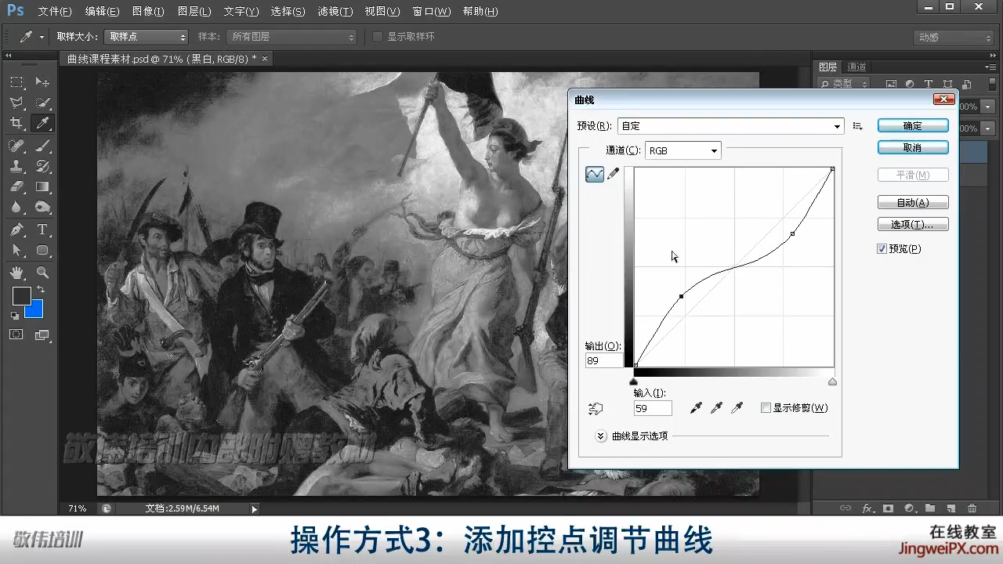
Task: Choose edit-points curve mode in Curves dialog
Action: point(595,175)
